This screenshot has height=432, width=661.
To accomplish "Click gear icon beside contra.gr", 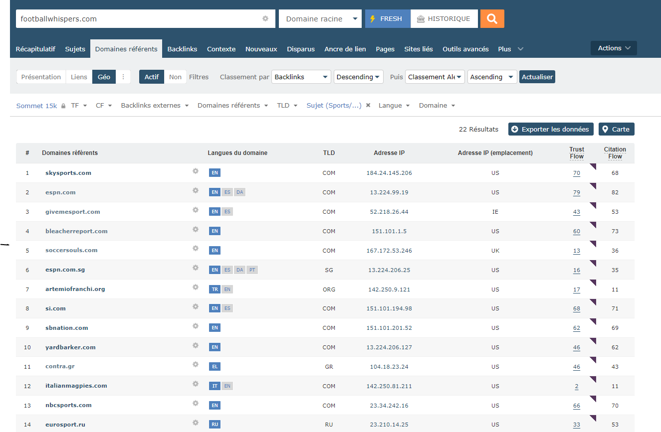I will (x=196, y=364).
